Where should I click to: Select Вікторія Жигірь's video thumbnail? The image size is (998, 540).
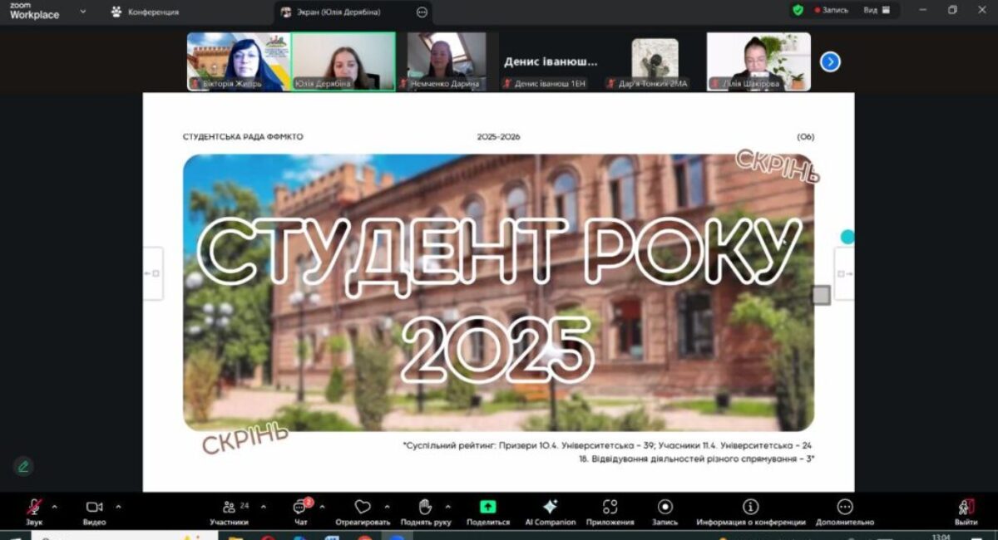click(238, 61)
